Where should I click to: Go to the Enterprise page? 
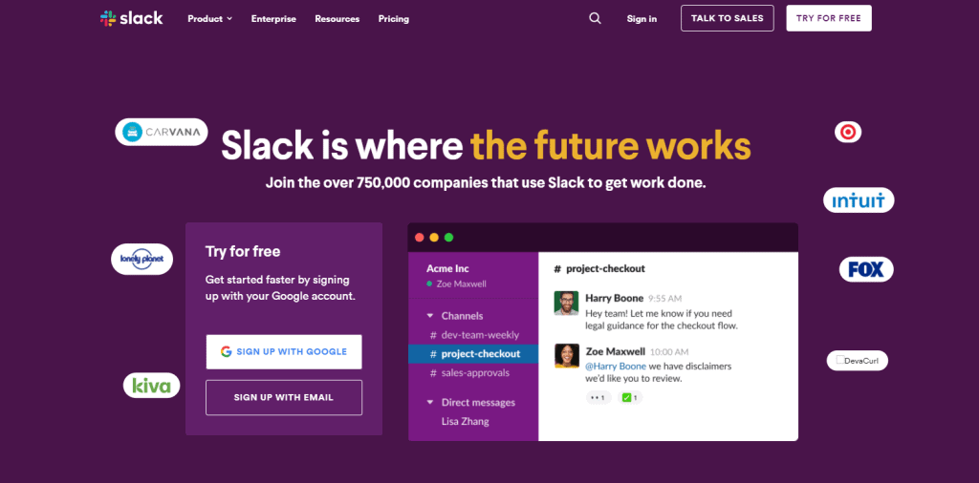(x=273, y=19)
